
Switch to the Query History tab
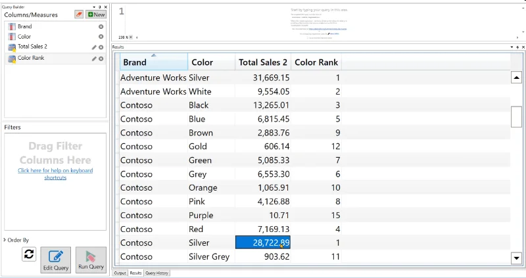click(x=156, y=273)
